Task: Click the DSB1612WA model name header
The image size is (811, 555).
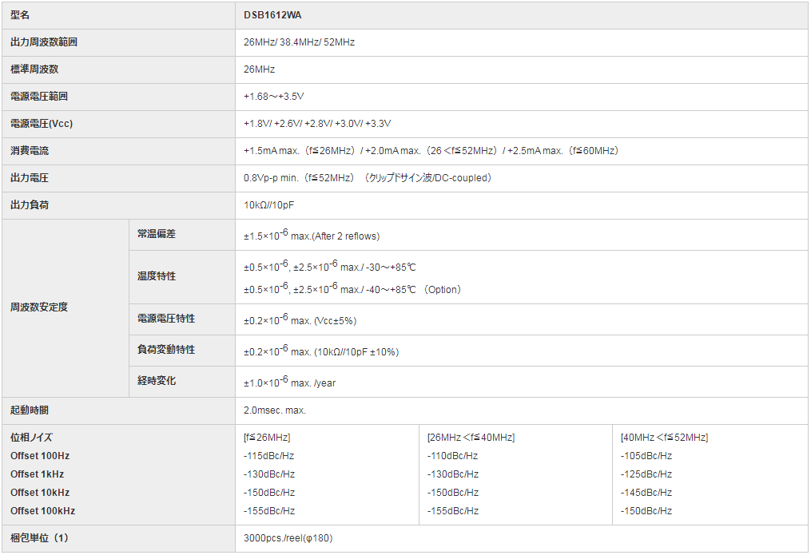Action: (272, 15)
